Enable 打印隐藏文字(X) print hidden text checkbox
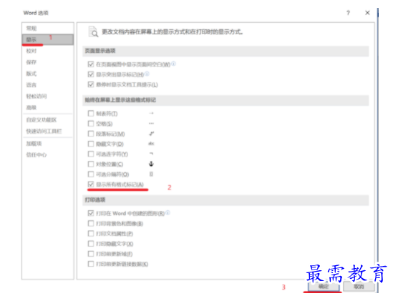 (91, 244)
